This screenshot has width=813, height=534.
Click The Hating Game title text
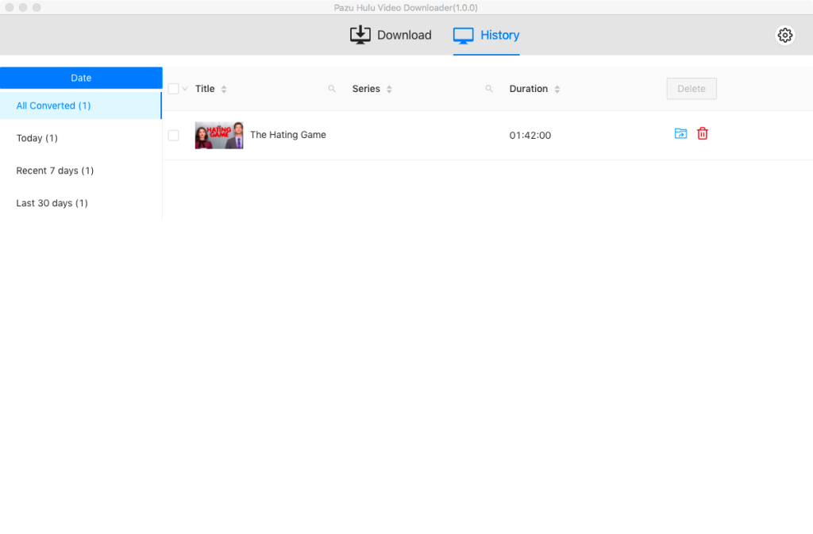pyautogui.click(x=287, y=135)
